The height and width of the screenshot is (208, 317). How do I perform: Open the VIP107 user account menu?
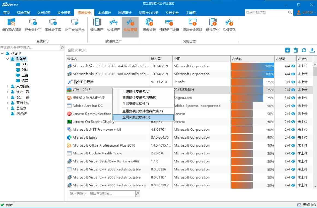306,13
